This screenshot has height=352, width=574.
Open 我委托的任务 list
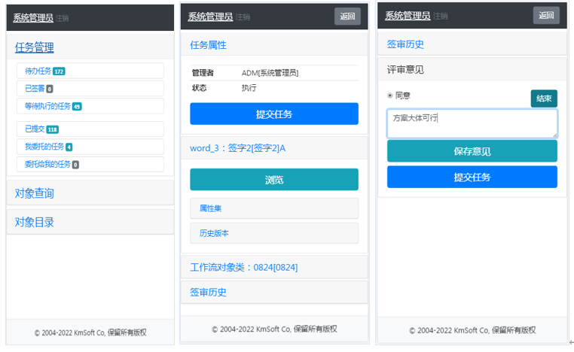pos(44,147)
